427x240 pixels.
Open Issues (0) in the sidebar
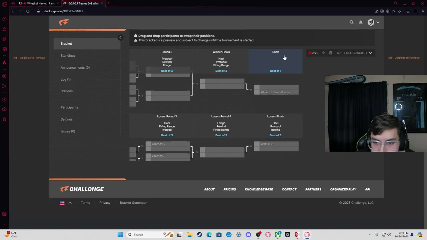pos(68,131)
